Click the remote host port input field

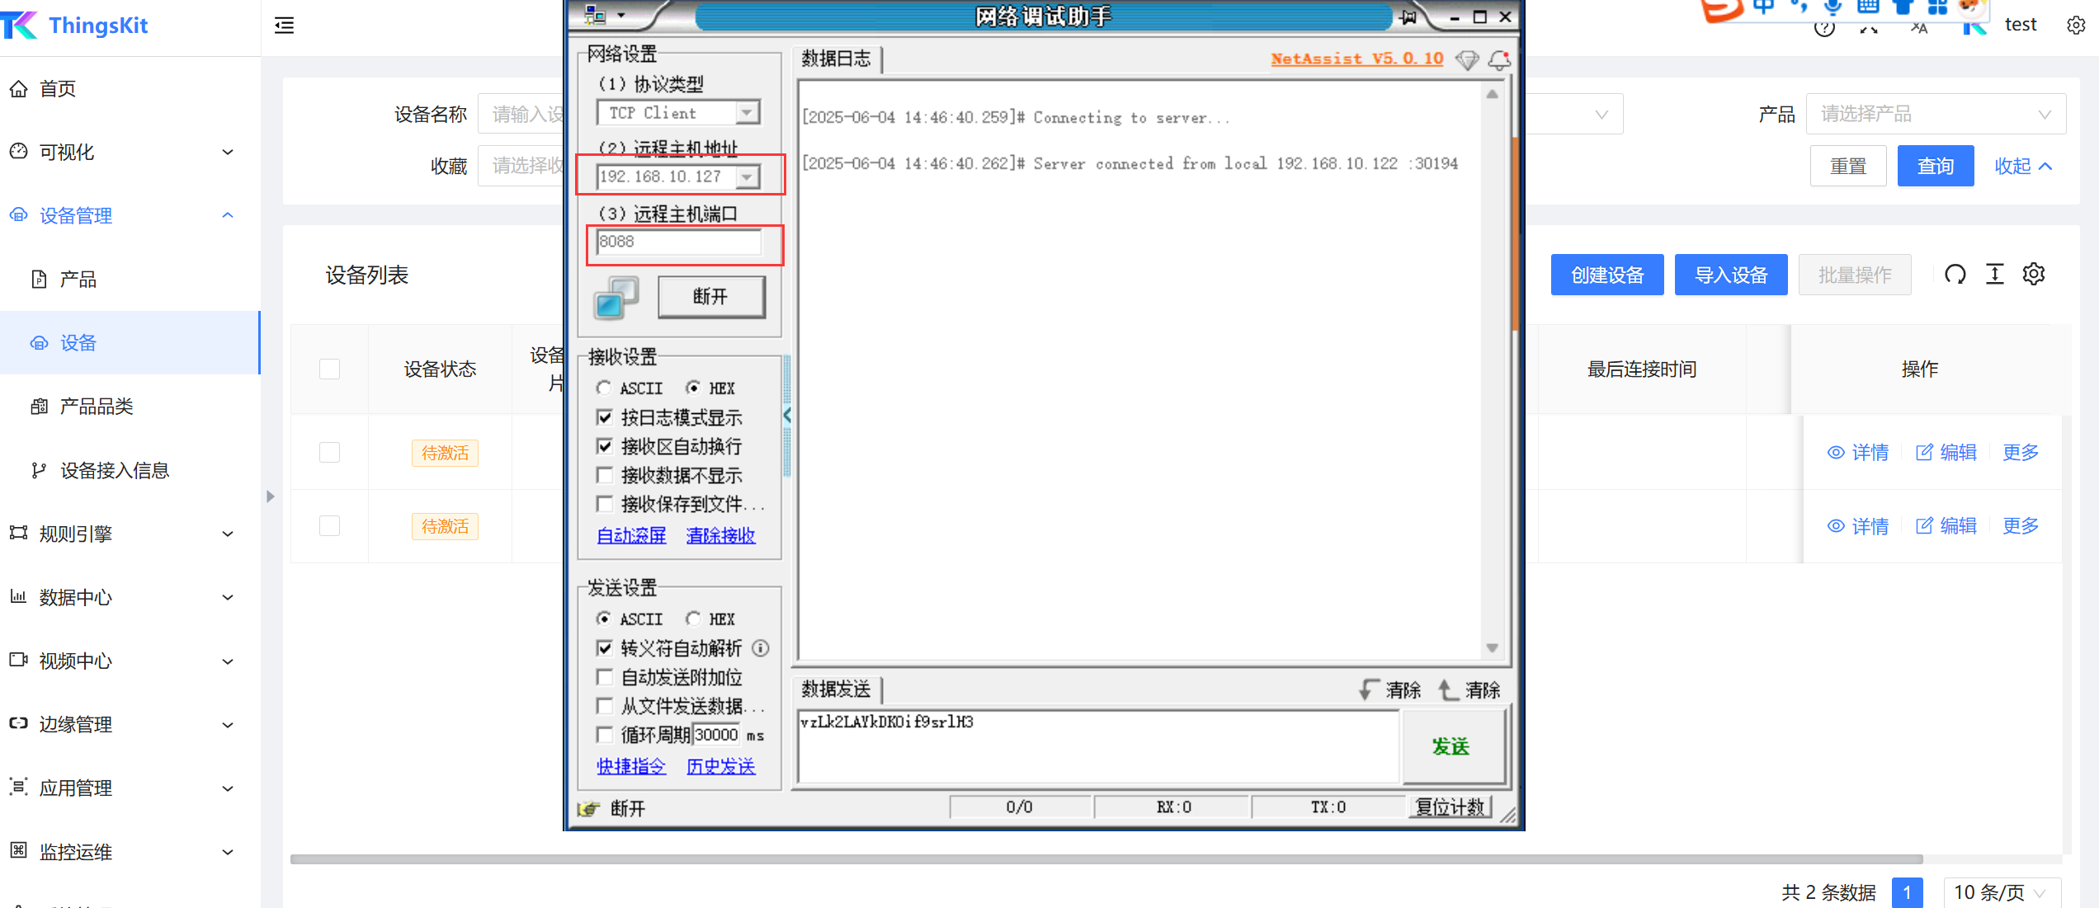(x=678, y=242)
